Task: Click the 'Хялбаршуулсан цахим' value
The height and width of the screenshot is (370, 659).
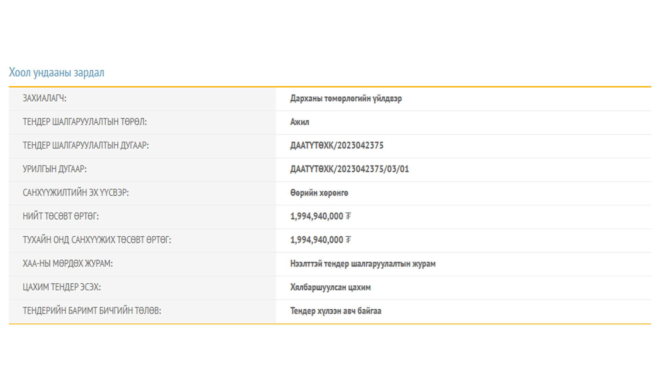Action: [x=330, y=287]
